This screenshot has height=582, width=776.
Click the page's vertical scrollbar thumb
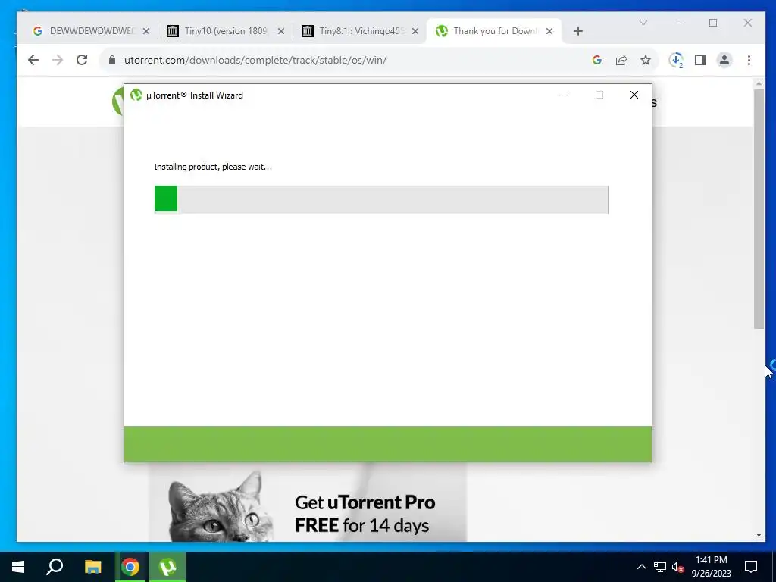click(x=759, y=209)
